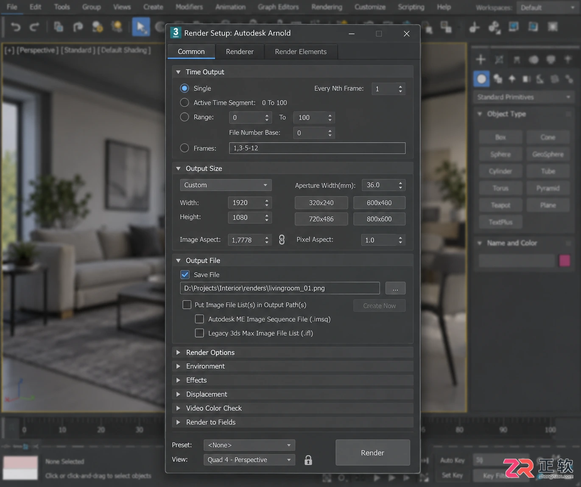Apply the 720x486 preset size
Viewport: 581px width, 487px height.
[x=321, y=219]
